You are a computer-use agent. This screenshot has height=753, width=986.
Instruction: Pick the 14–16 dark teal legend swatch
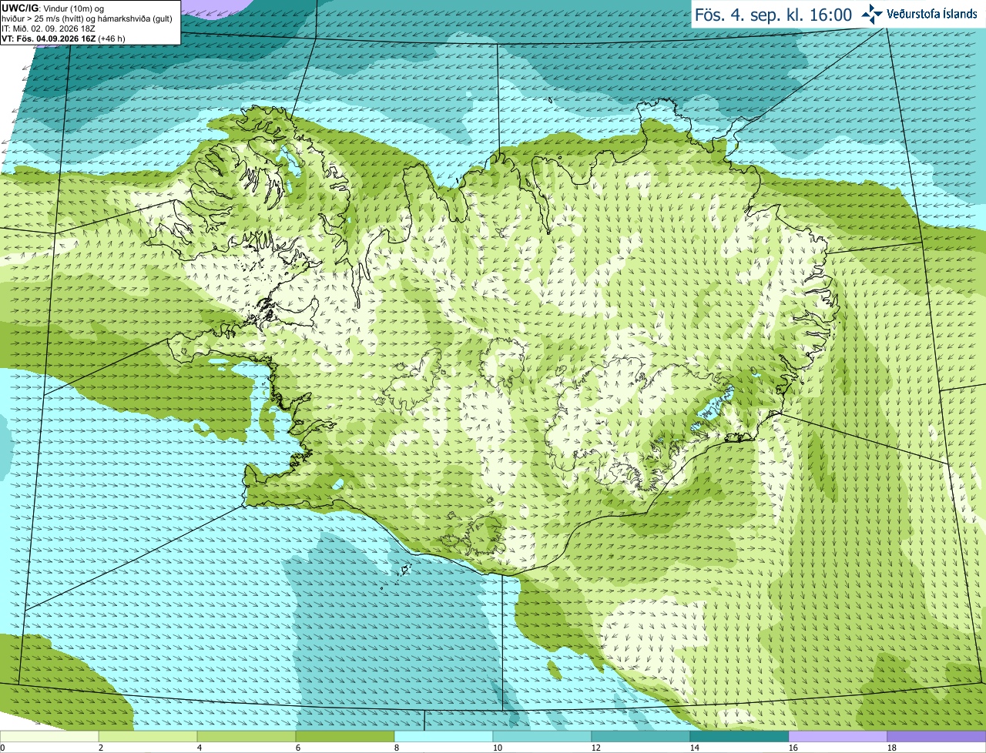pyautogui.click(x=739, y=737)
